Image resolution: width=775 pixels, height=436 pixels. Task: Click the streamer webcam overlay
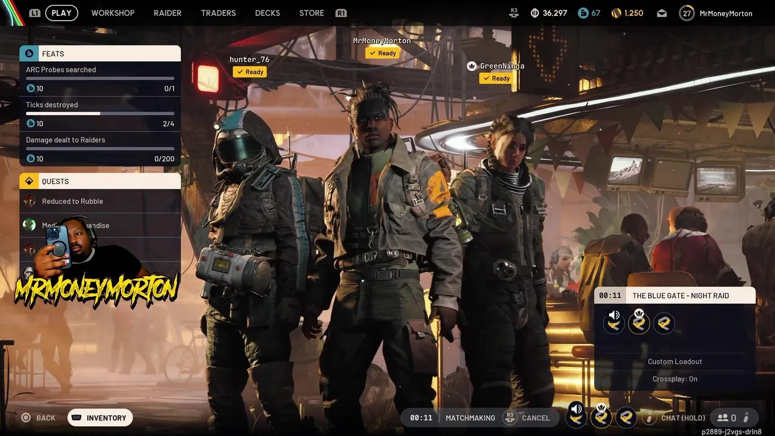click(91, 248)
